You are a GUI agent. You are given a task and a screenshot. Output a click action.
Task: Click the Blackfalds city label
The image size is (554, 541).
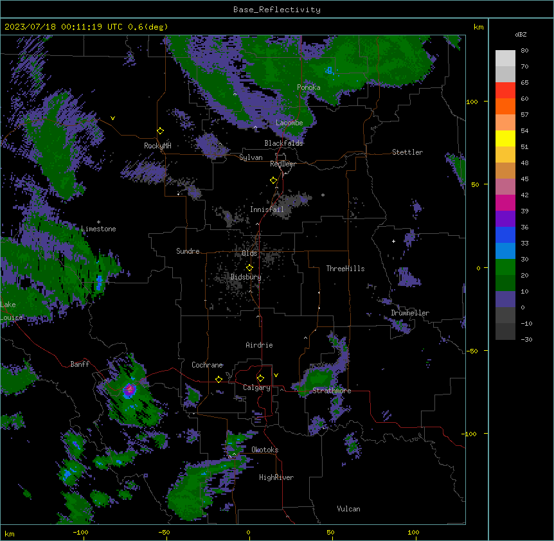pyautogui.click(x=283, y=143)
